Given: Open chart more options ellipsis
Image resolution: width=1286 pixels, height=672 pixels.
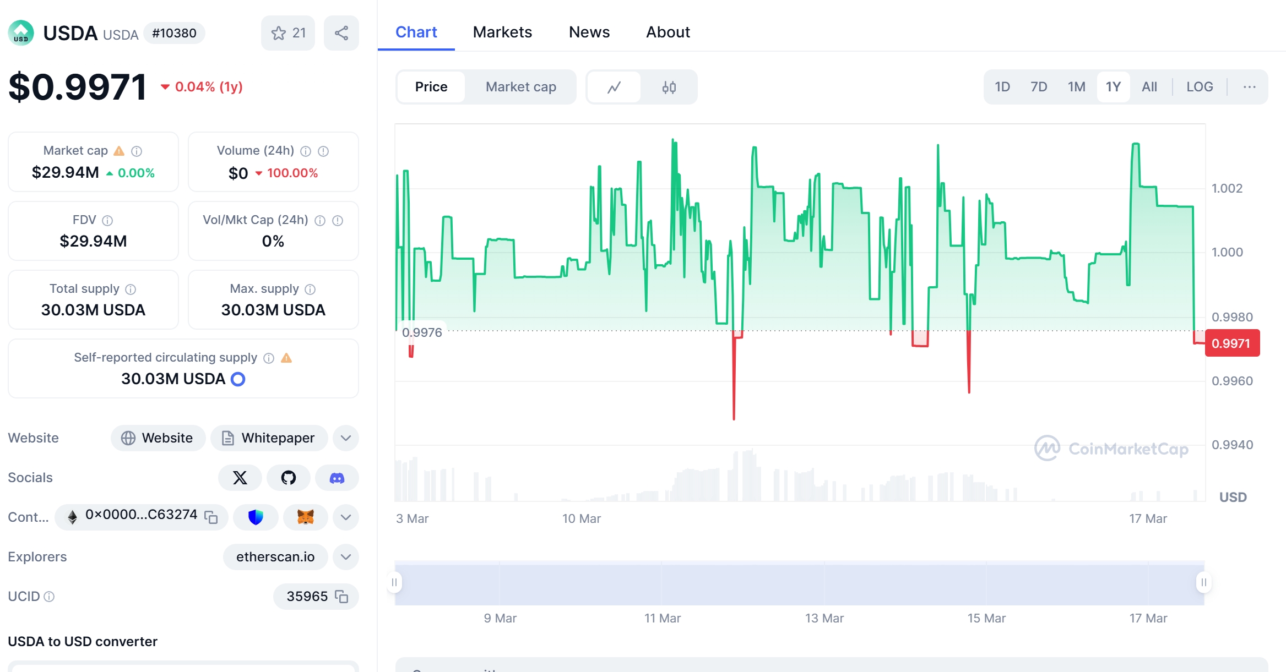Looking at the screenshot, I should tap(1249, 87).
